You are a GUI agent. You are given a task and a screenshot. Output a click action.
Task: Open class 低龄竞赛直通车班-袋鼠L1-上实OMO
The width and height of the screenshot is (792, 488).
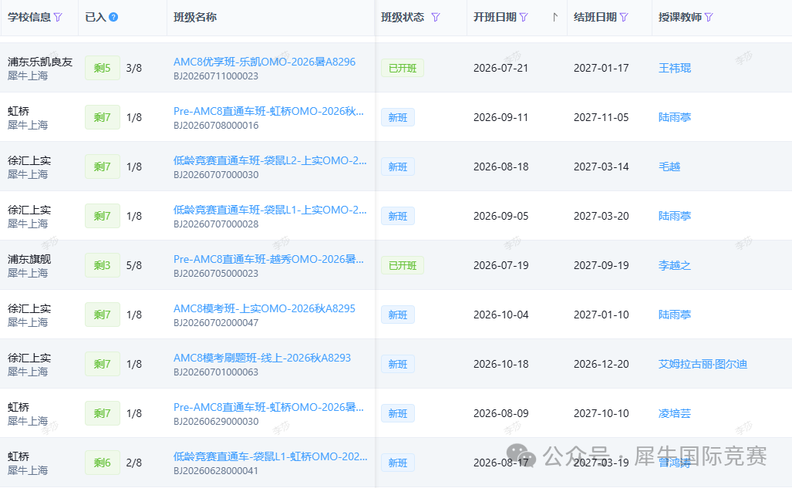coord(270,210)
